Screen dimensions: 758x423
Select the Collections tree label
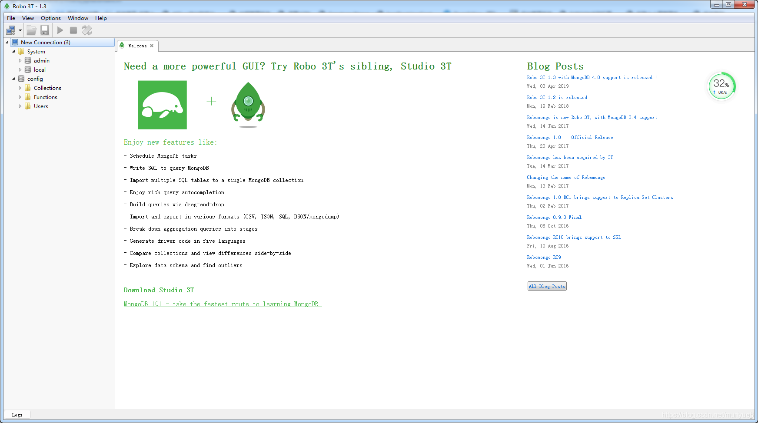47,88
